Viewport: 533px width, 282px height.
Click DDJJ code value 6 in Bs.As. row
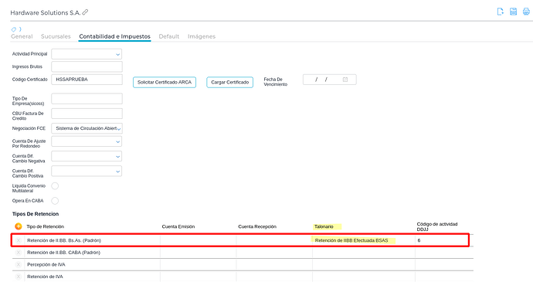point(419,240)
